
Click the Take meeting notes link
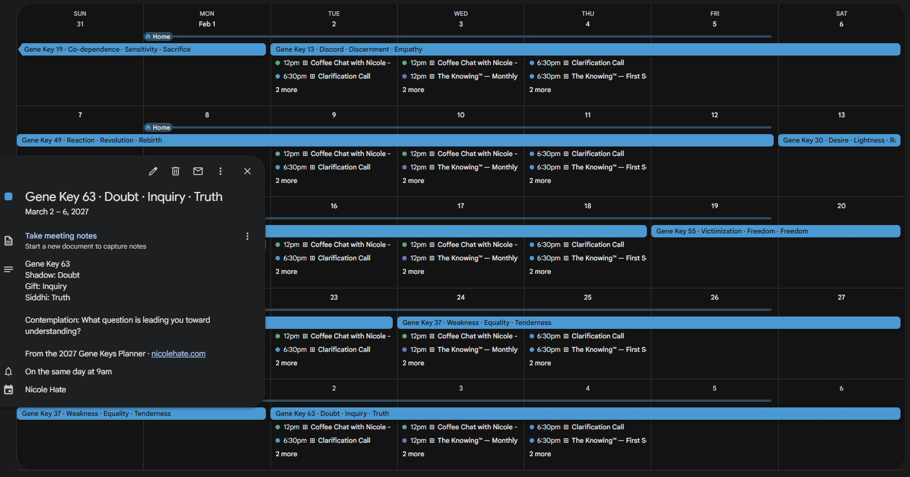point(61,236)
